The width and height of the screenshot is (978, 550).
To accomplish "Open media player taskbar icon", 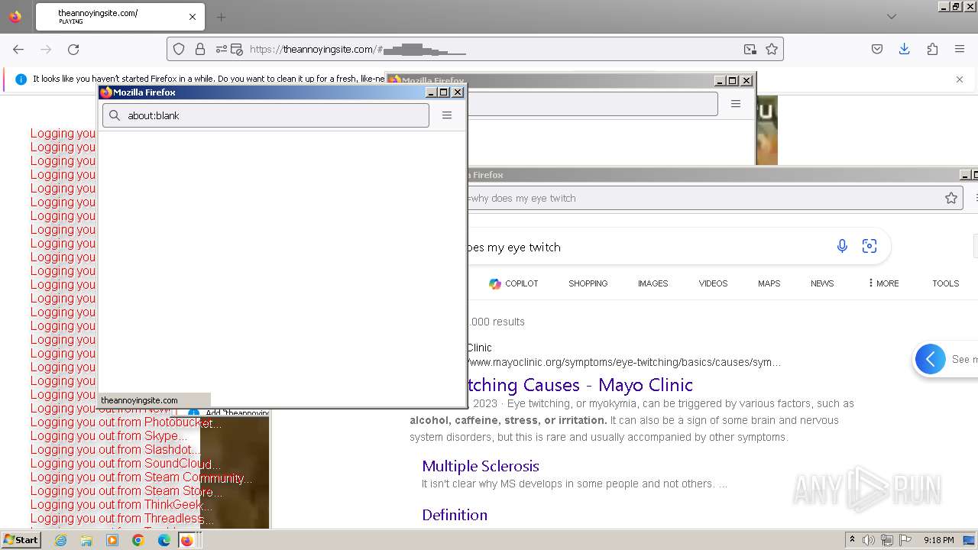I will point(112,540).
